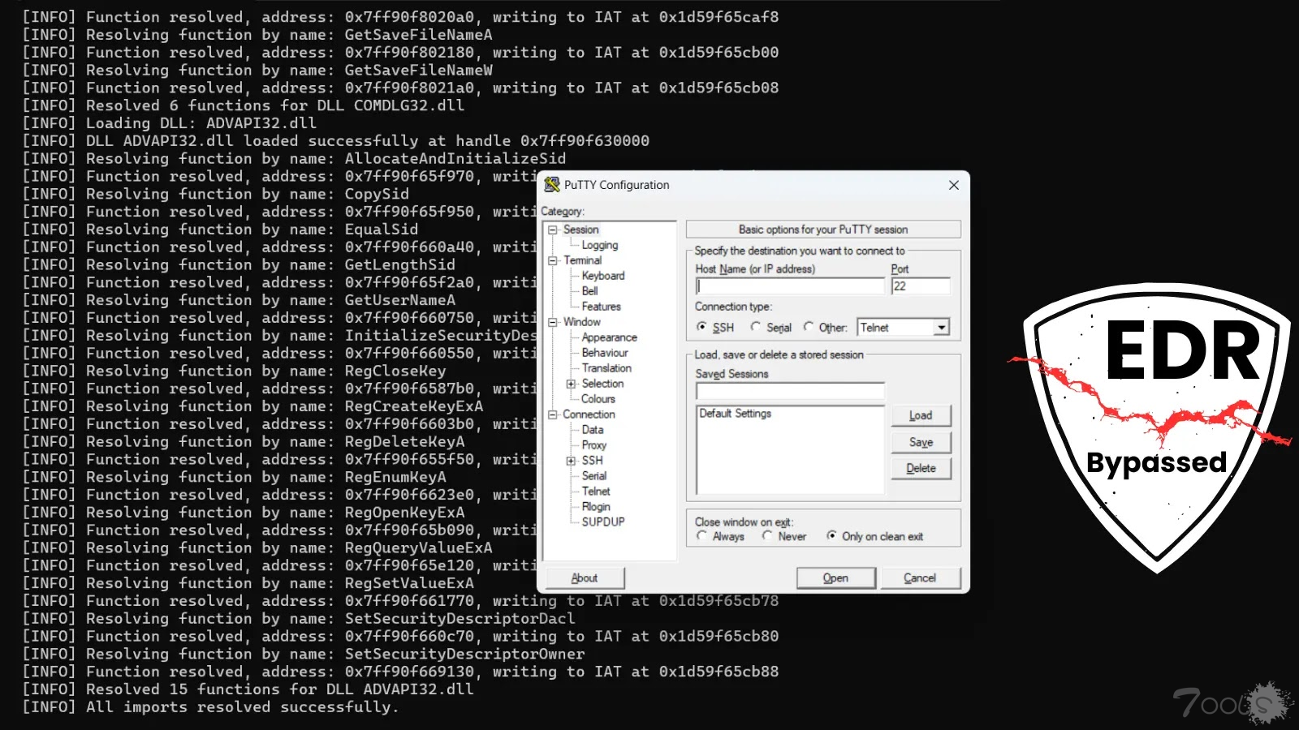
Task: Set close window on exit to Always
Action: (x=702, y=536)
